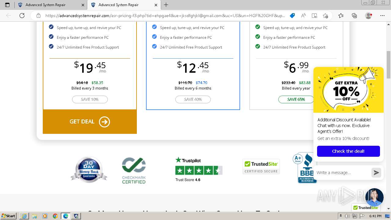This screenshot has width=391, height=220.
Task: Open Edge Settings and more menu
Action: [382, 16]
